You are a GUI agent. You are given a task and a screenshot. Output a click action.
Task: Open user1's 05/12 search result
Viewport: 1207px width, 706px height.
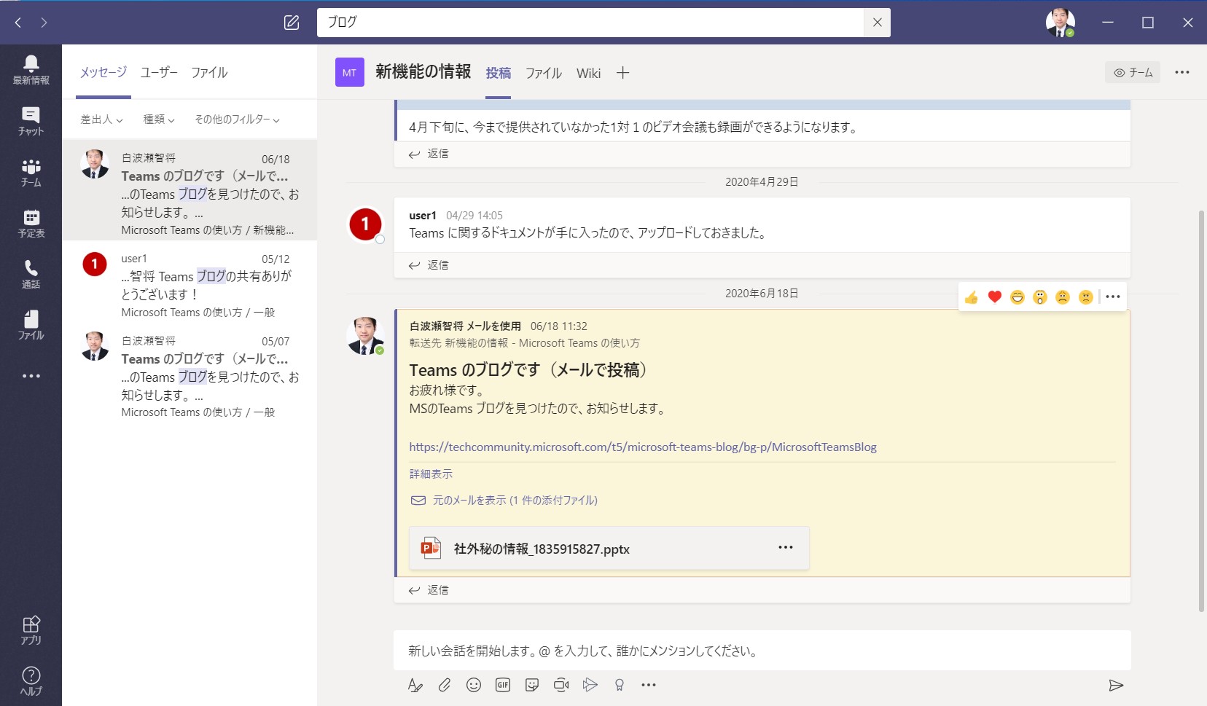[190, 285]
